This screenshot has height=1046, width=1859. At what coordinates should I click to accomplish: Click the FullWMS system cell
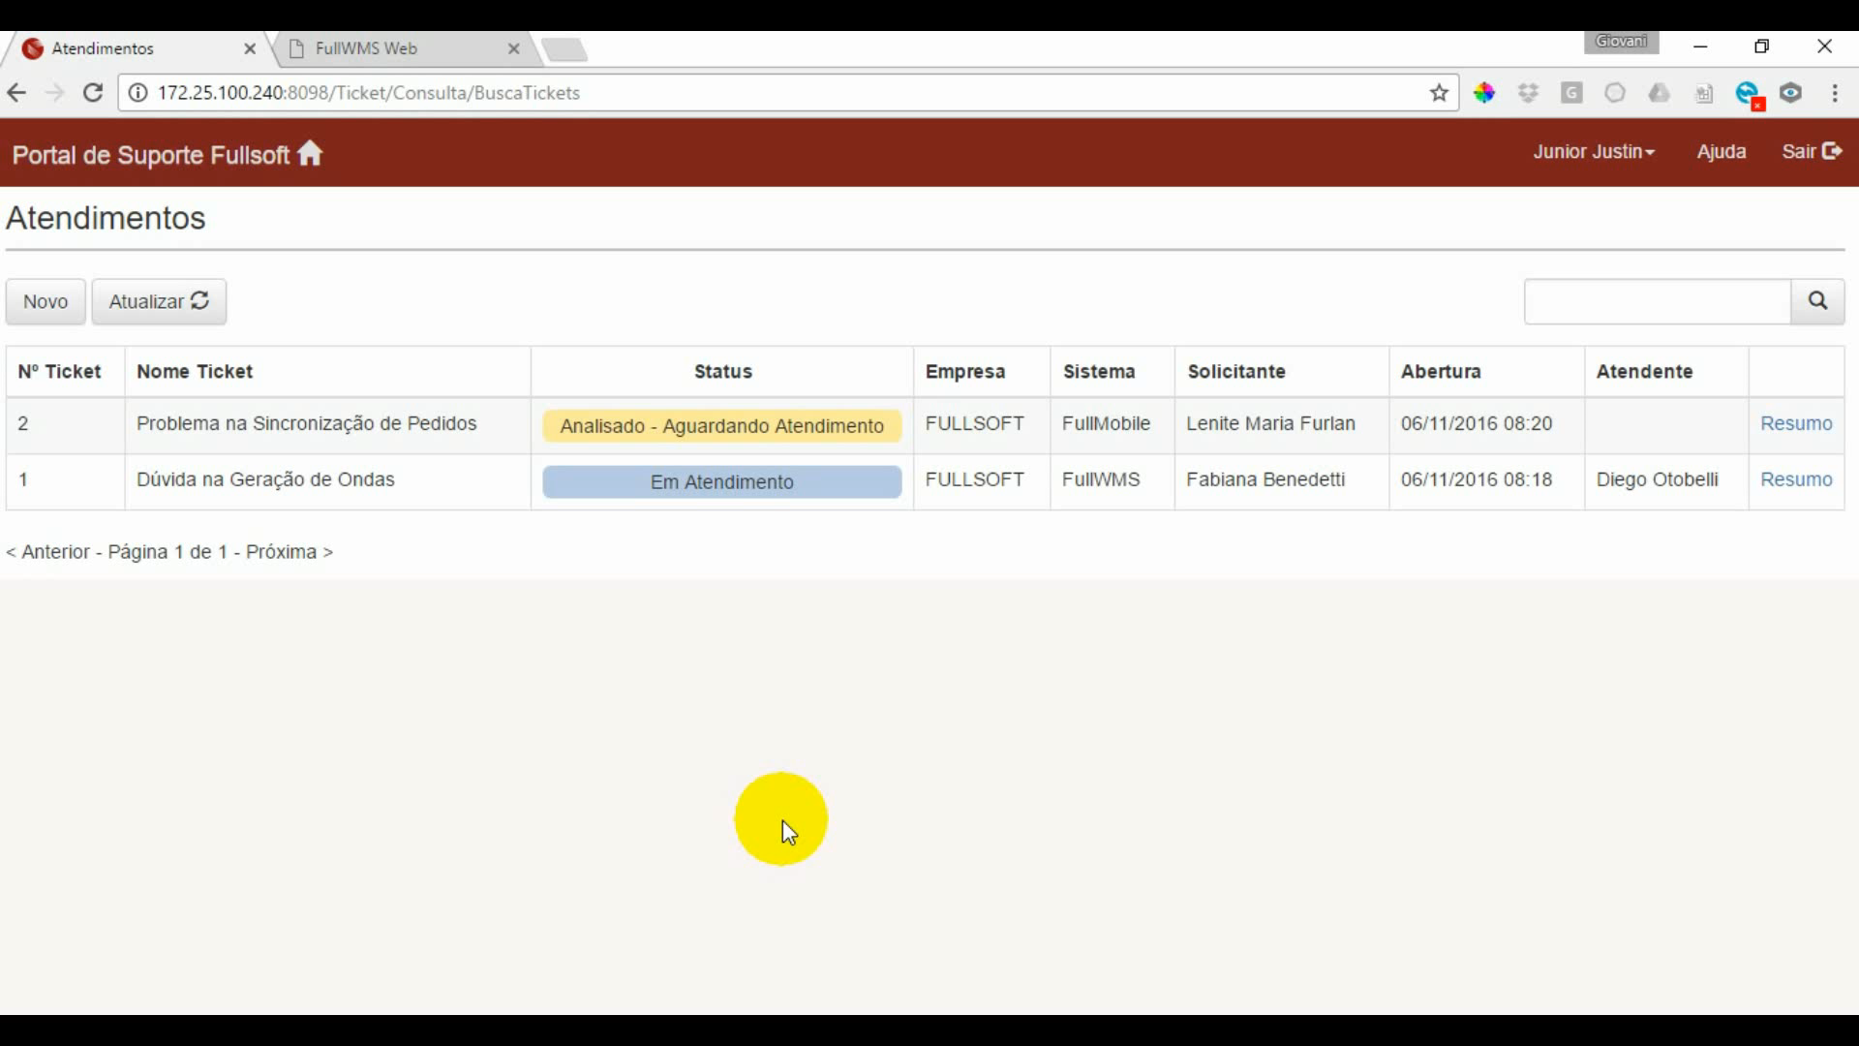point(1101,479)
